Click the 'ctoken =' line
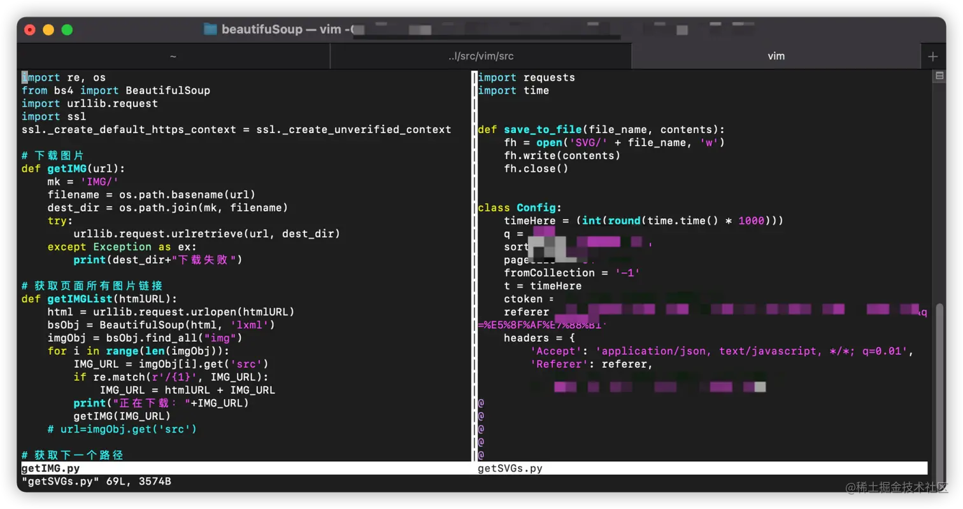This screenshot has height=509, width=963. 529,298
